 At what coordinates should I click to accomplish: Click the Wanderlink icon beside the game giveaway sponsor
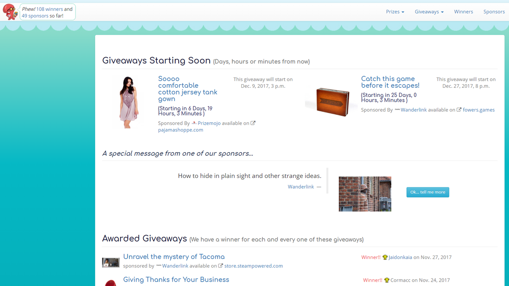click(397, 110)
